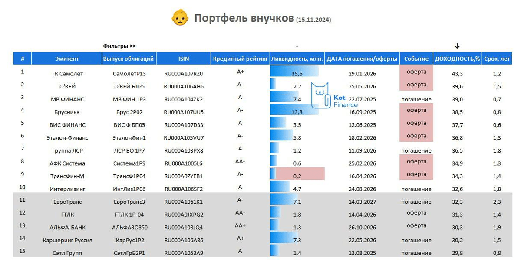521x264 pixels.
Task: Click yield value '43,3'
Action: click(x=457, y=74)
